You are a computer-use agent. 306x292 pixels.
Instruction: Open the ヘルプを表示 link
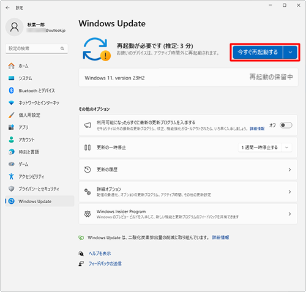point(100,253)
